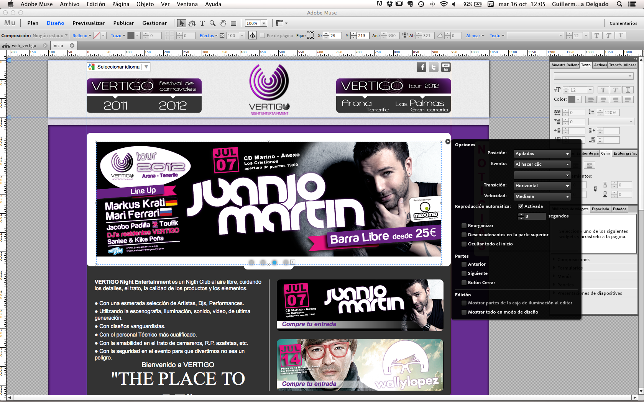Switch to Previsualizar view
The width and height of the screenshot is (644, 402).
[x=89, y=23]
